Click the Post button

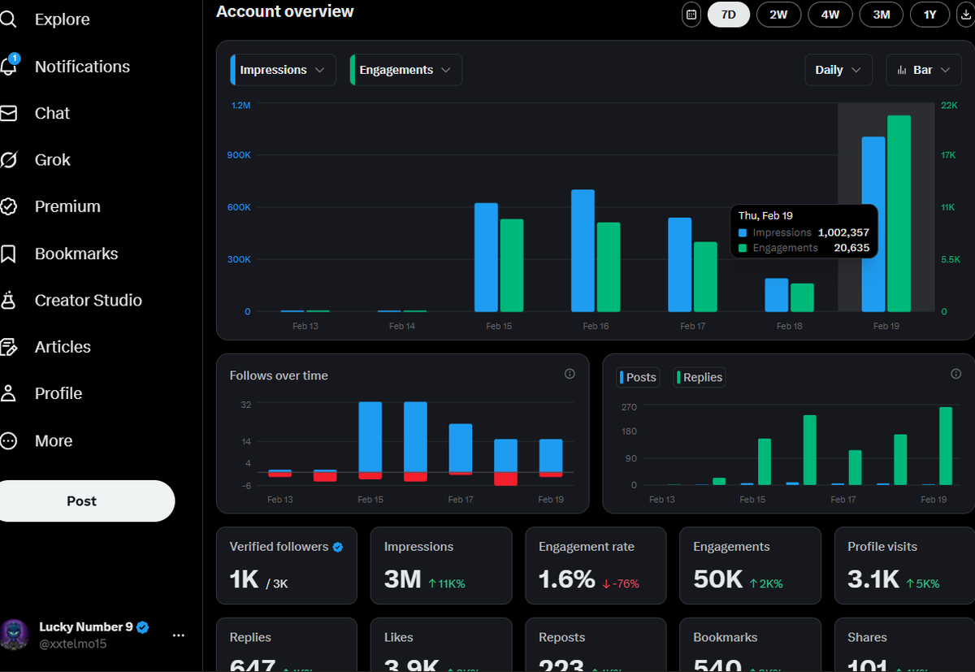coord(81,501)
